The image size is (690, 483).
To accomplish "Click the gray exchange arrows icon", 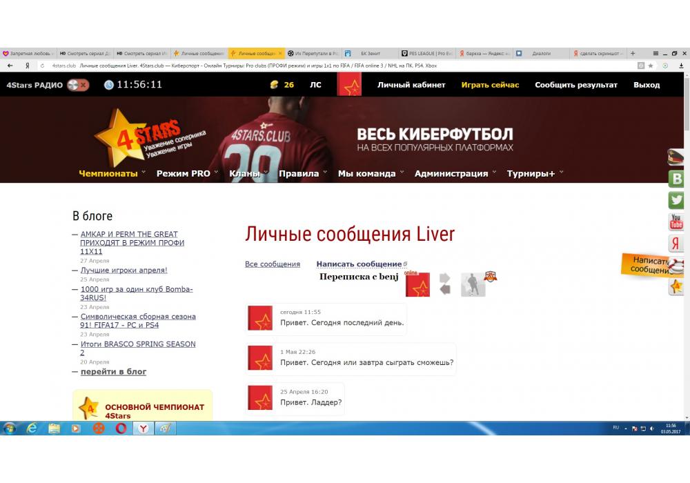I will tap(445, 284).
